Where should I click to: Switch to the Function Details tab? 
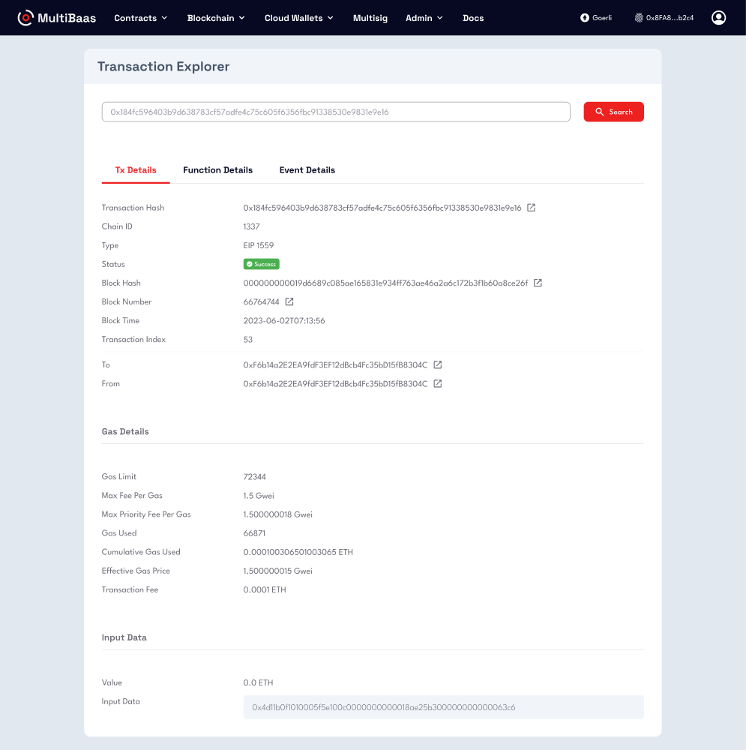point(217,170)
